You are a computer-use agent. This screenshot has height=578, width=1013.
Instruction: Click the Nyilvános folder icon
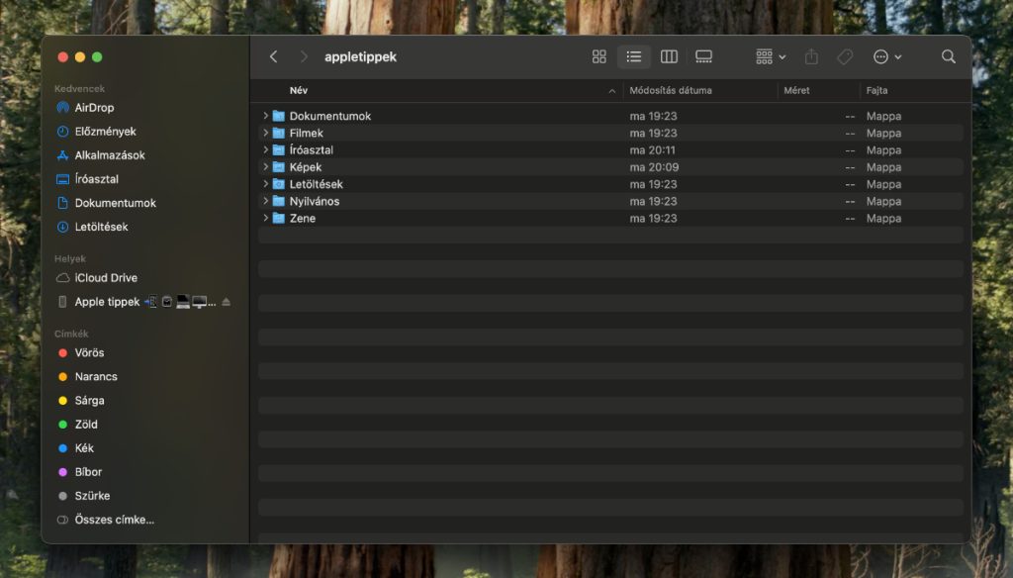point(278,201)
